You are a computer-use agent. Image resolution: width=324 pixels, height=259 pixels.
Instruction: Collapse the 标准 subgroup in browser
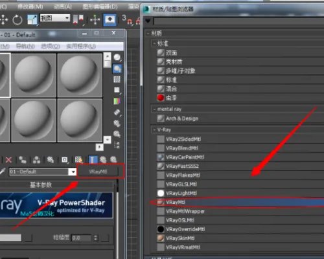coord(154,43)
